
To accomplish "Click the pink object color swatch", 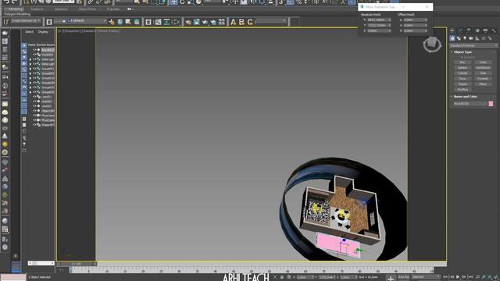I will coord(491,104).
